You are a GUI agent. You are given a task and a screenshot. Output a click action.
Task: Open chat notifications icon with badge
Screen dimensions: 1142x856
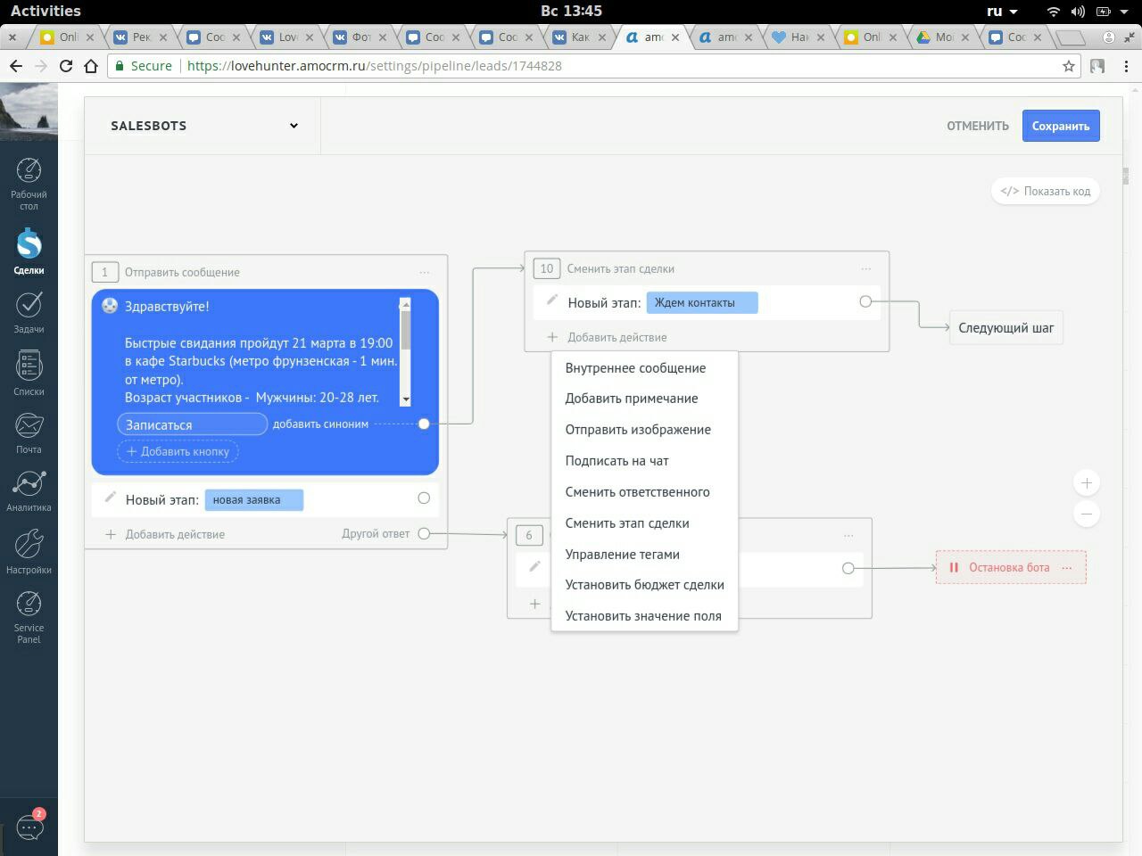click(x=29, y=827)
